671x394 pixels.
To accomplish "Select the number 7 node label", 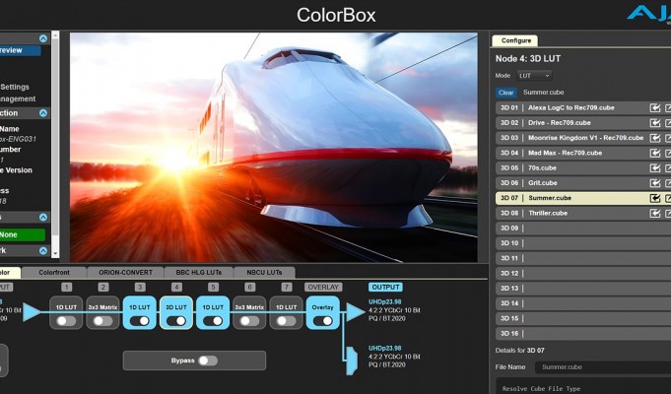I will tap(287, 287).
